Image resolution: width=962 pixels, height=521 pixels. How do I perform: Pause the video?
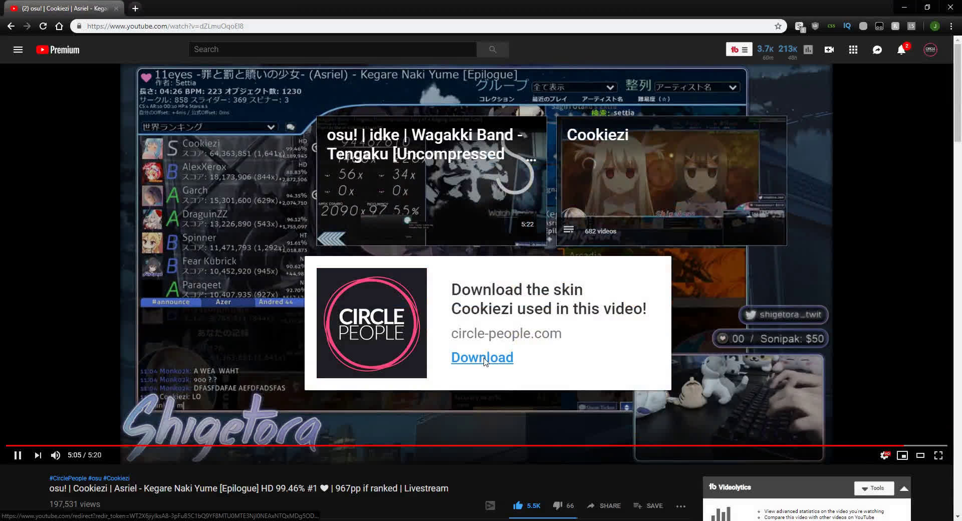18,455
